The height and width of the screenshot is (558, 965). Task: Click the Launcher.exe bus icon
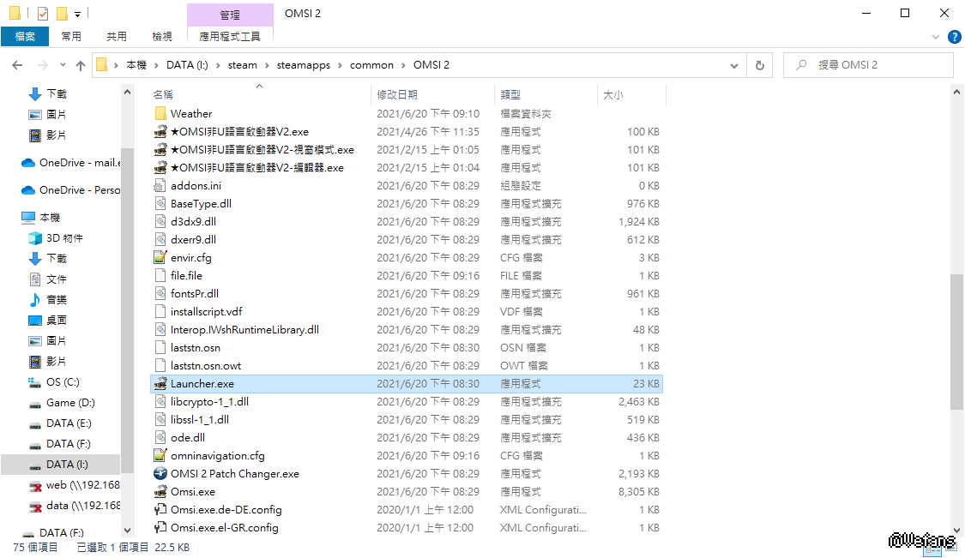point(160,384)
